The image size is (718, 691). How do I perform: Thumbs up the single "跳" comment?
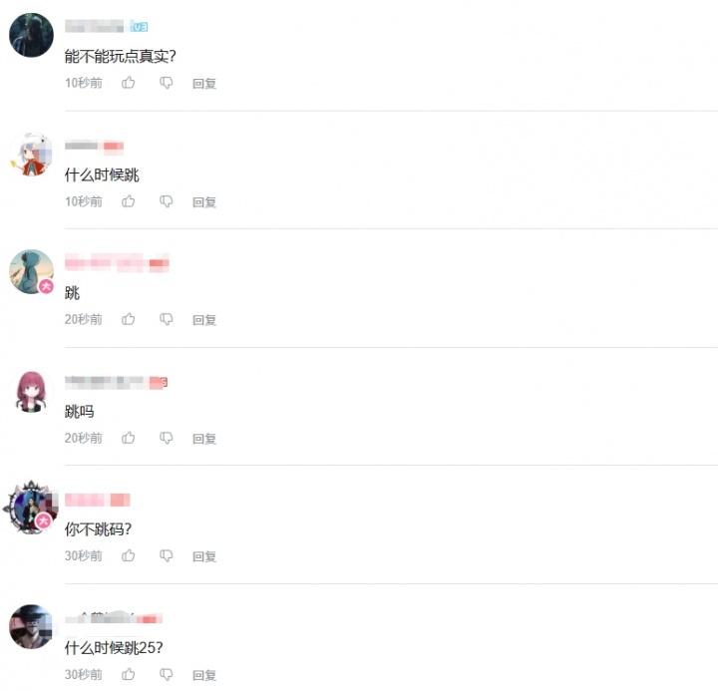point(129,319)
